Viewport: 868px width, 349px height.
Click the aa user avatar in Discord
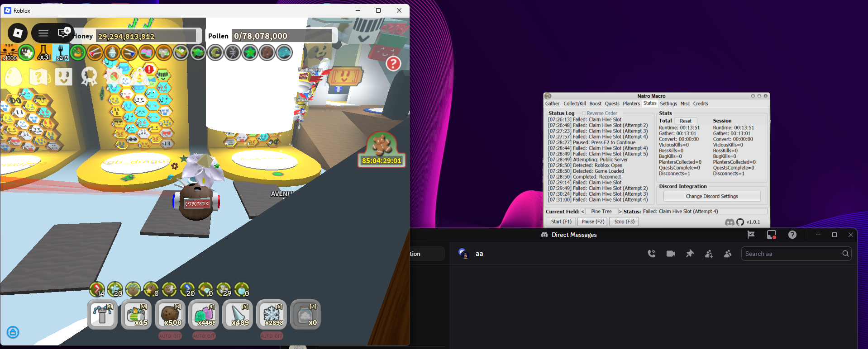click(463, 254)
